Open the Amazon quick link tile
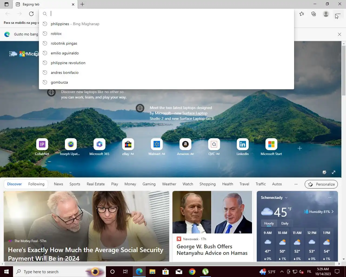 [185, 147]
